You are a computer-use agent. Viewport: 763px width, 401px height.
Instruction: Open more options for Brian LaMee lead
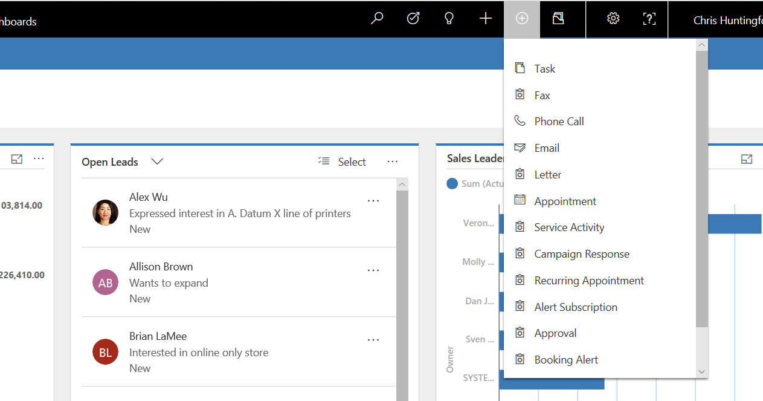click(x=373, y=340)
